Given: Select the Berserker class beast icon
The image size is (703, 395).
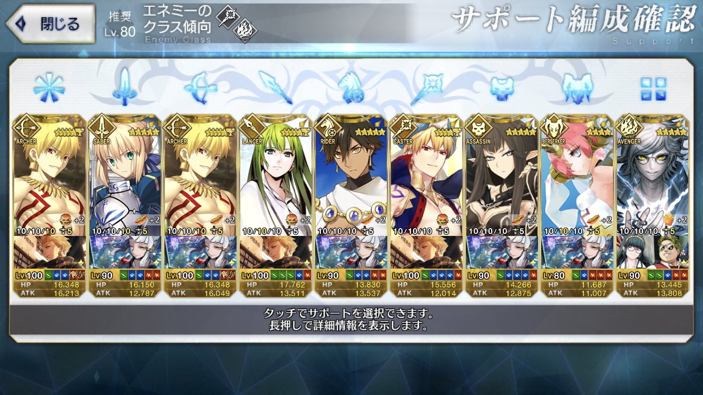Looking at the screenshot, I should [x=577, y=87].
